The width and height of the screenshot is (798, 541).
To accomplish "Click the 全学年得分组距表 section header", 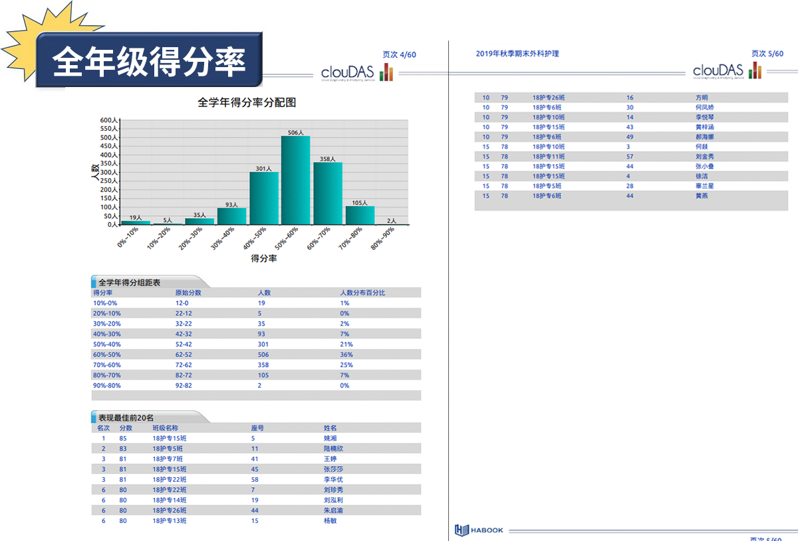I will [x=129, y=282].
